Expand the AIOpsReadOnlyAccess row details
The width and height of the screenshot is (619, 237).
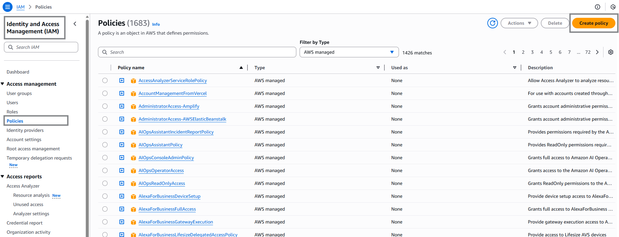122,183
